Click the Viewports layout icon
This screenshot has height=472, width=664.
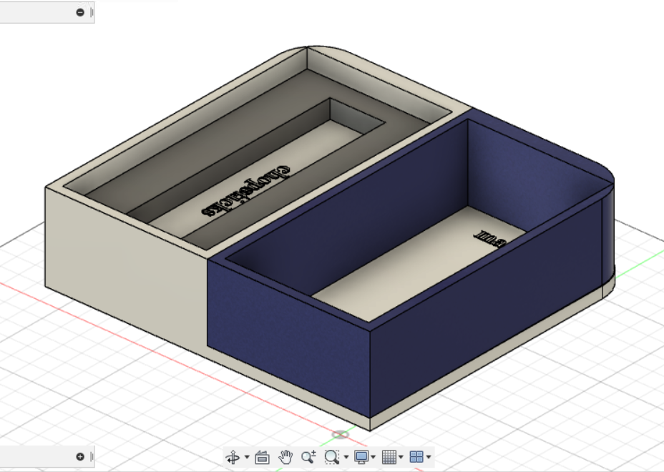416,456
